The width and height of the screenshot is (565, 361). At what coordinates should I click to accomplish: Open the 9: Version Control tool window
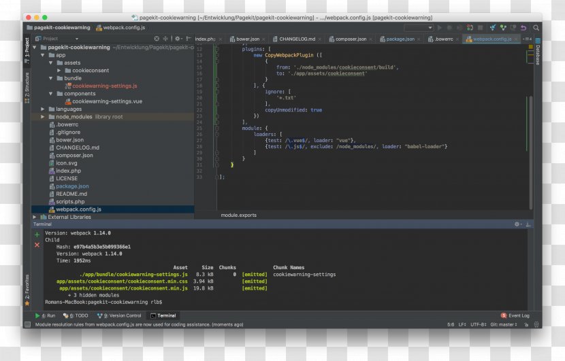tap(119, 315)
